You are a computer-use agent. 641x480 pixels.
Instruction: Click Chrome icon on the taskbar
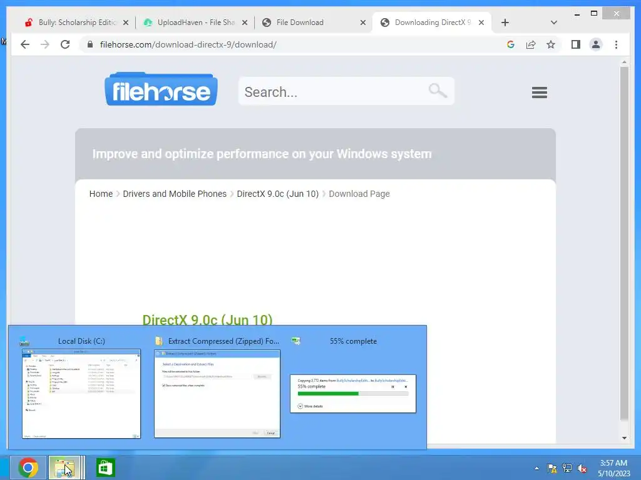(x=28, y=467)
